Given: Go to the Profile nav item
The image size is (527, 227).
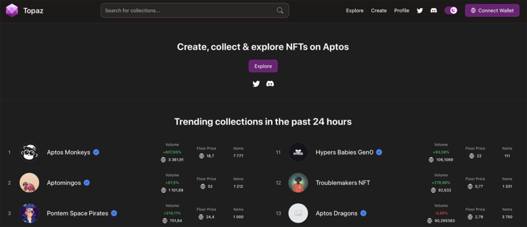Looking at the screenshot, I should pyautogui.click(x=402, y=11).
